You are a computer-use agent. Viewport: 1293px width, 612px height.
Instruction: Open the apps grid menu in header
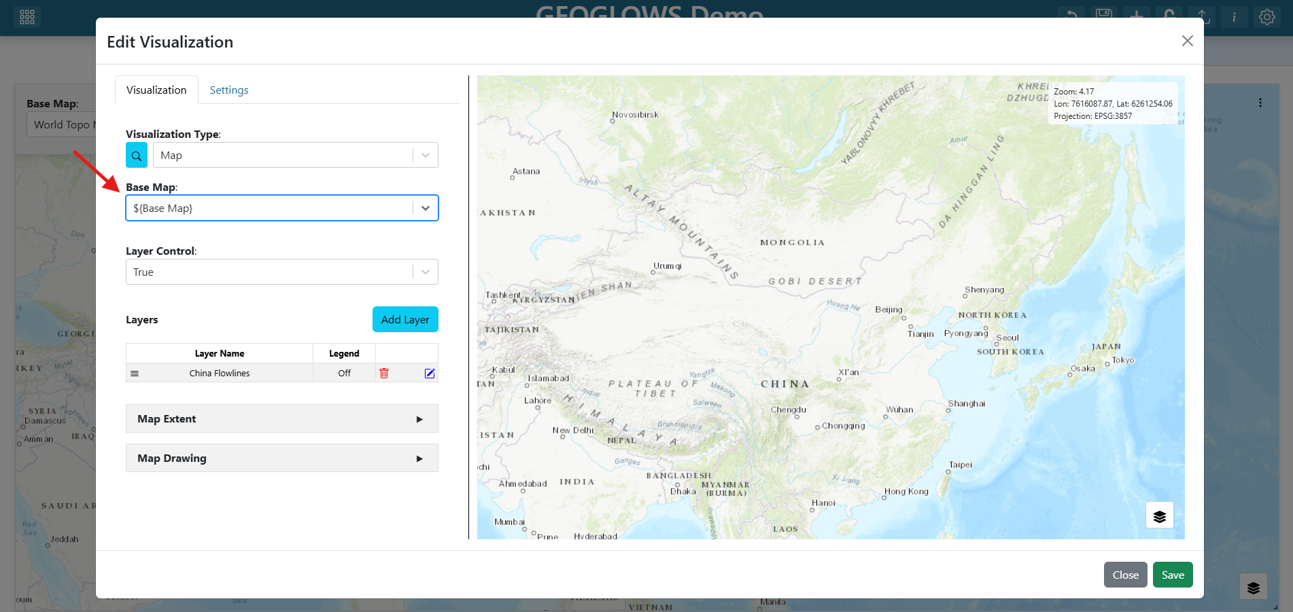tap(27, 17)
